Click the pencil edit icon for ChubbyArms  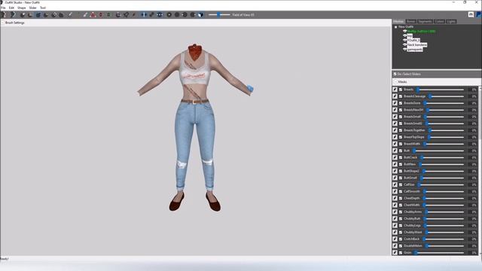395,212
